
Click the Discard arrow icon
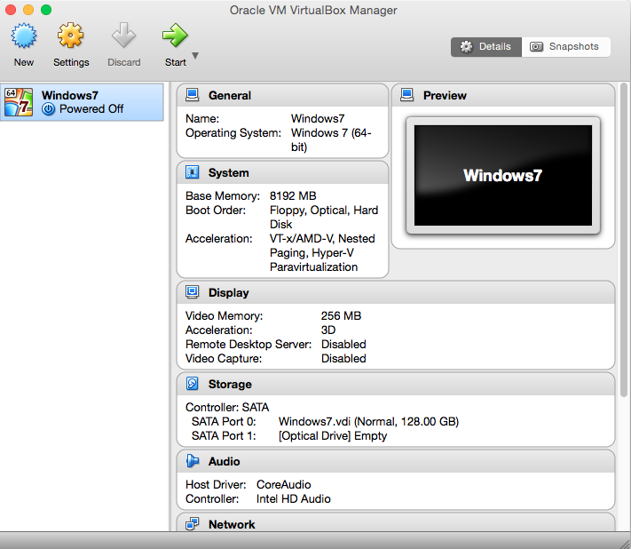click(123, 36)
